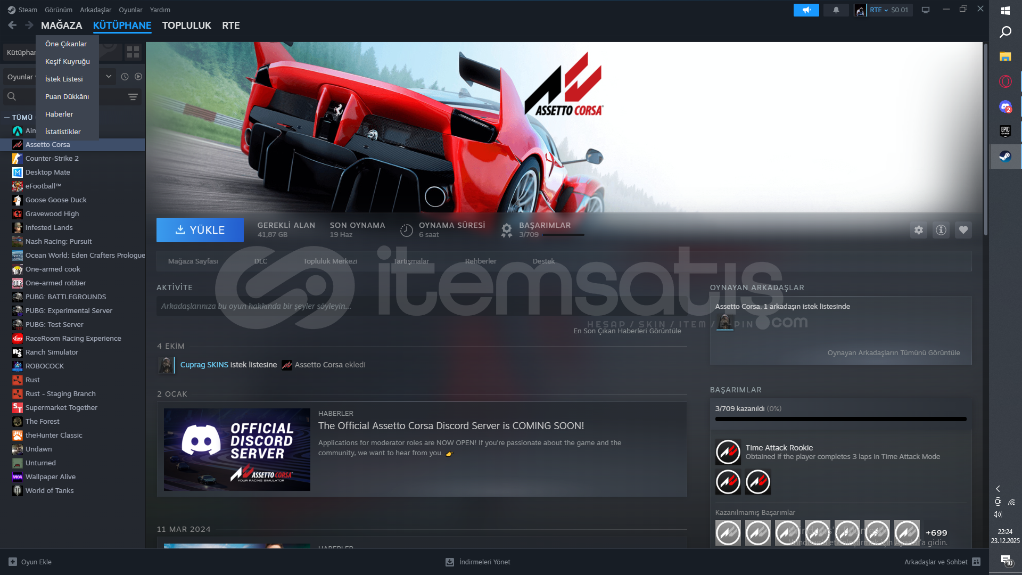Click the achievements progress bar
Viewport: 1022px width, 575px height.
(x=840, y=419)
